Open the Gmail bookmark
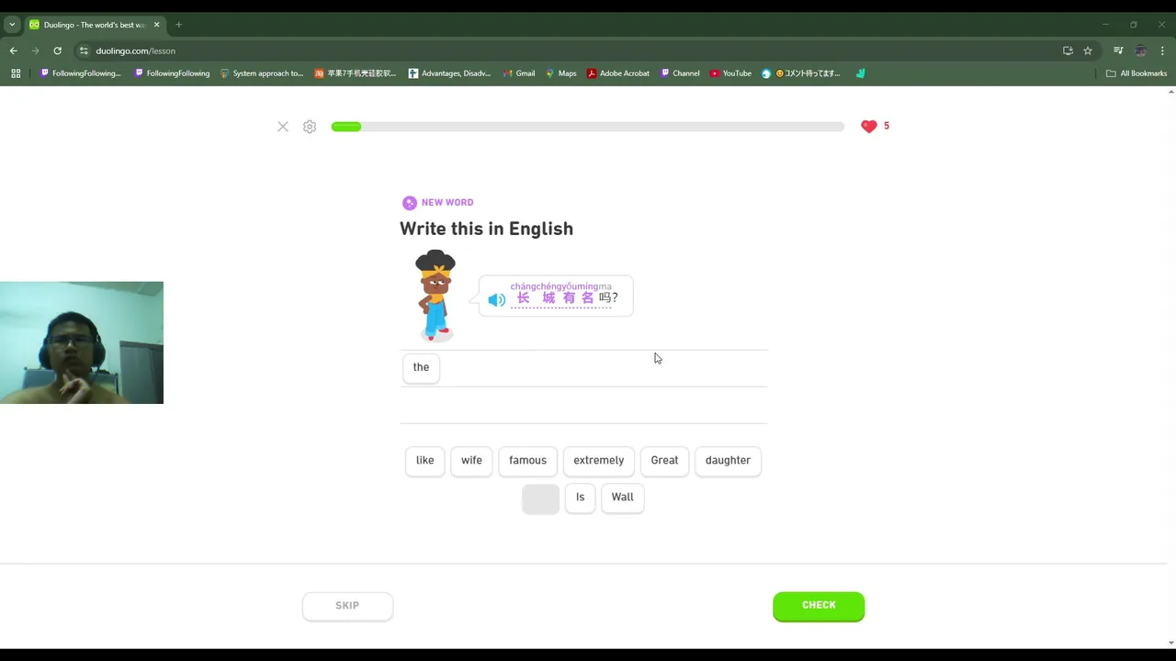The image size is (1176, 661). (x=519, y=73)
